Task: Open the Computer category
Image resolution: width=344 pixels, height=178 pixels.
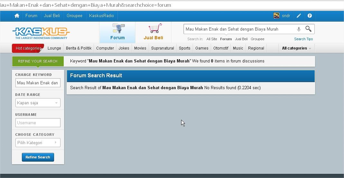Action: click(x=105, y=48)
